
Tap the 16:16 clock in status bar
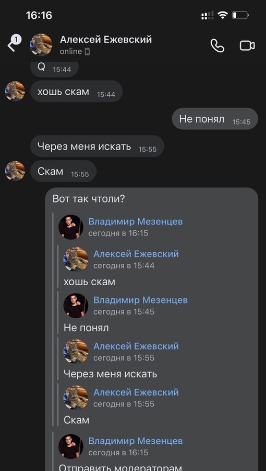coord(39,15)
